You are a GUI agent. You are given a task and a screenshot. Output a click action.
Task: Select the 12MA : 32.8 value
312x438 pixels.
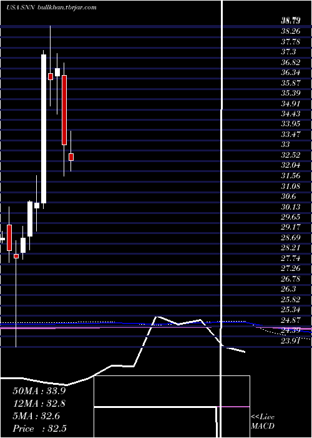pyautogui.click(x=39, y=404)
